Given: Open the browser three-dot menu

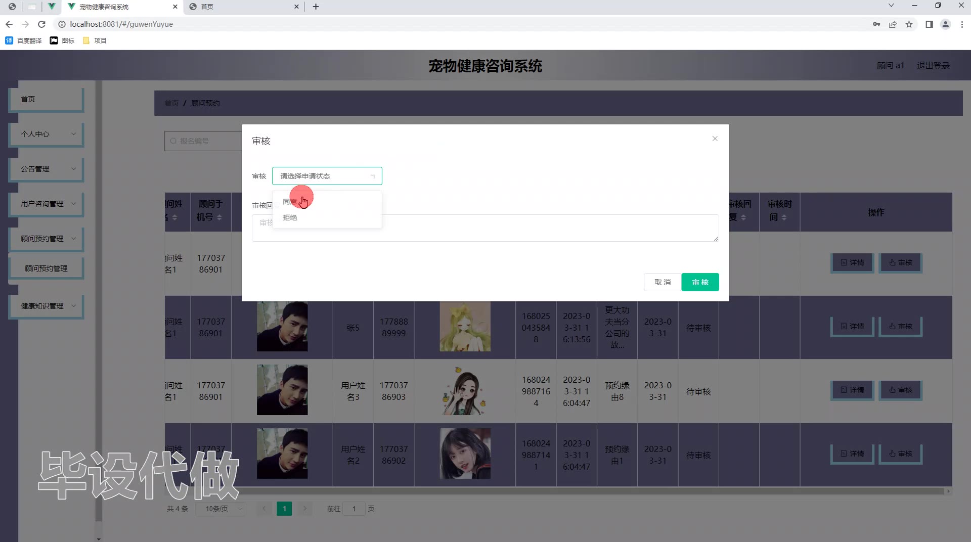Looking at the screenshot, I should pyautogui.click(x=962, y=24).
